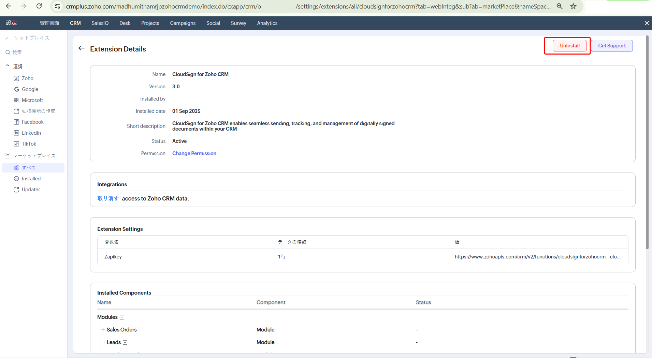
Task: Go forward in browser history
Action: (24, 6)
